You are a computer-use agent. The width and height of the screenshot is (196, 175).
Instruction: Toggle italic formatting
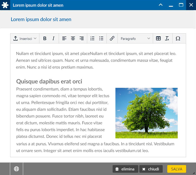click(x=53, y=38)
